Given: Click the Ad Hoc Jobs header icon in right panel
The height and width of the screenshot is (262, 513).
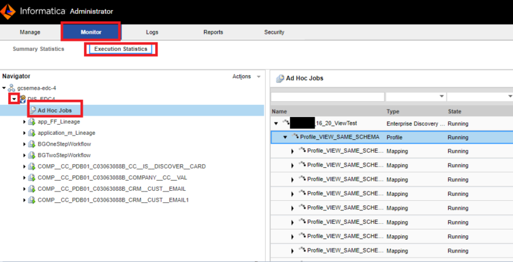Looking at the screenshot, I should 280,78.
